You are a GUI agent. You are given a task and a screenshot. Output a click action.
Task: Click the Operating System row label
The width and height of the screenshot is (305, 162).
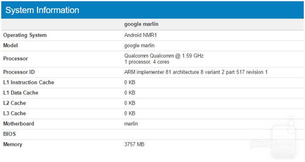click(25, 35)
